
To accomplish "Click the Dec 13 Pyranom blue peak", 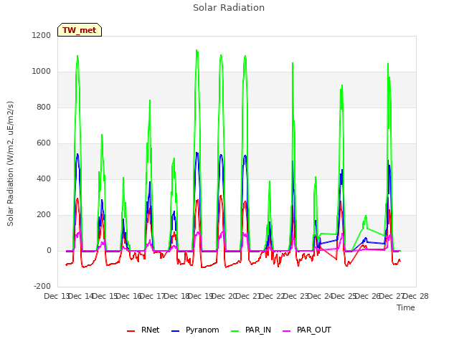I will 77,154.
